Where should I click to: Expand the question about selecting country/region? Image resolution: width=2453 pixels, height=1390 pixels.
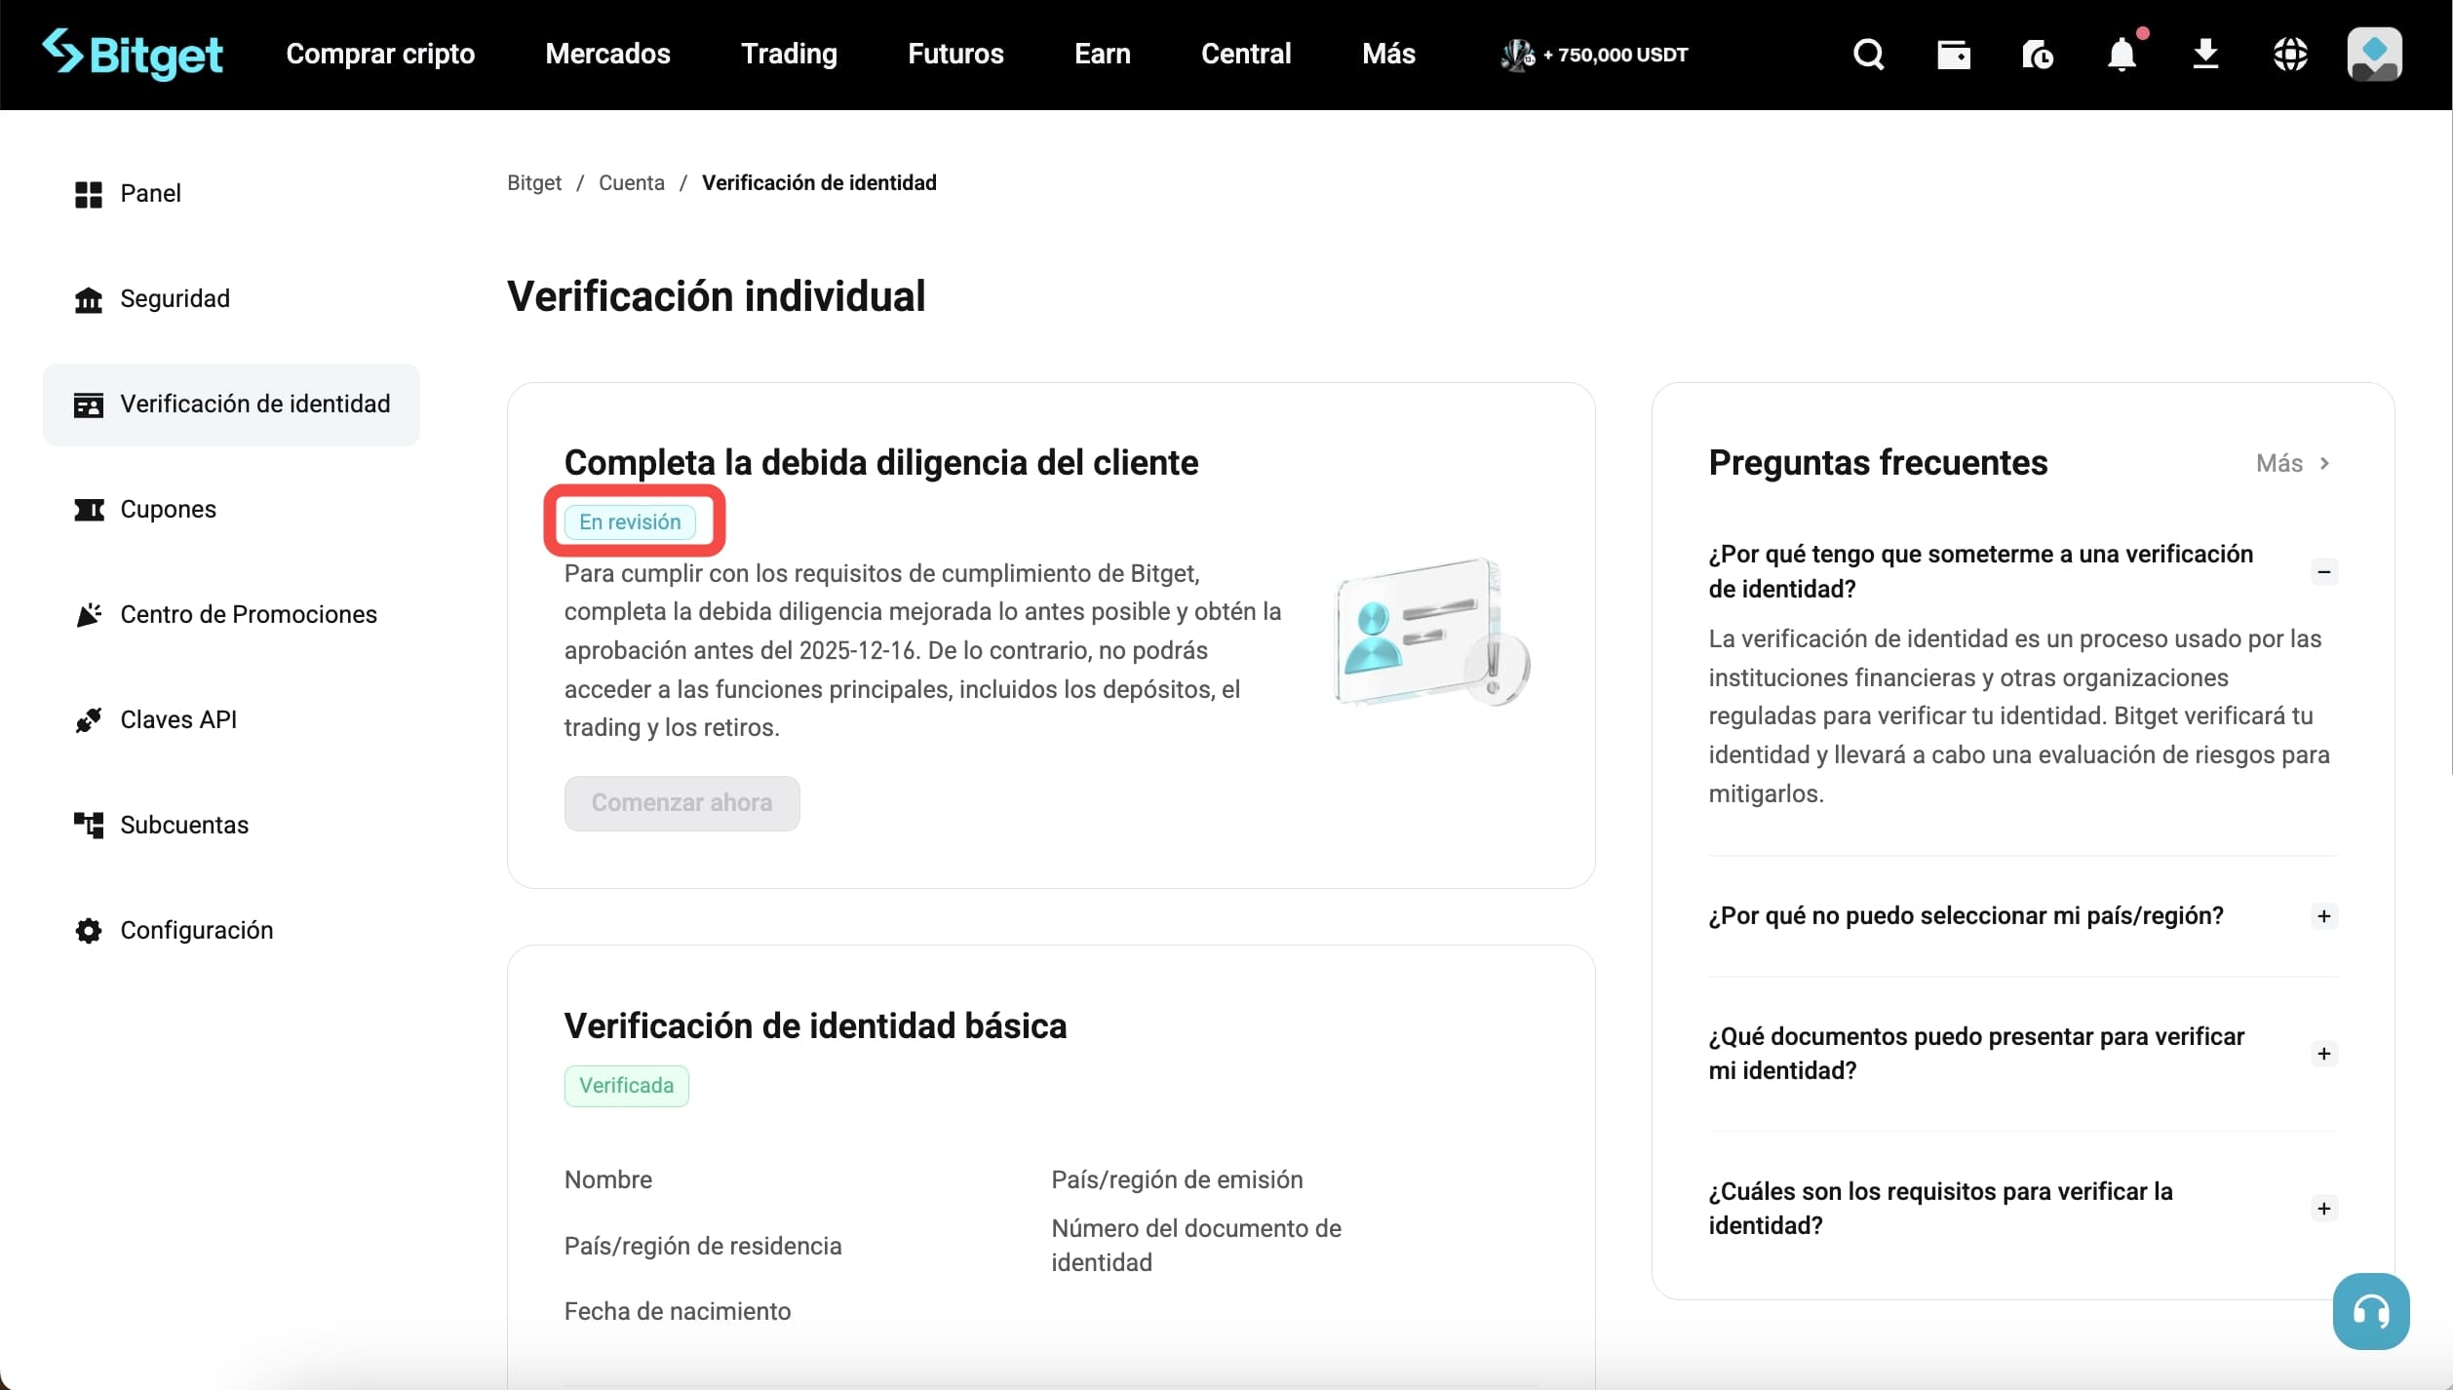tap(2324, 915)
